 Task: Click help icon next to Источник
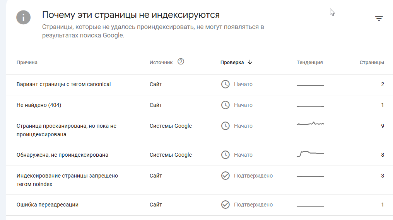click(x=181, y=62)
